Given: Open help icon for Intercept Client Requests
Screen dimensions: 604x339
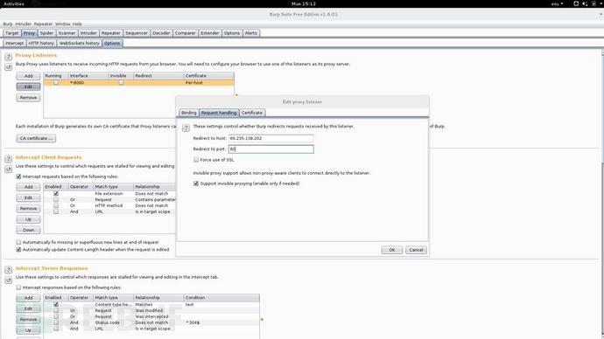Looking at the screenshot, I should point(9,159).
